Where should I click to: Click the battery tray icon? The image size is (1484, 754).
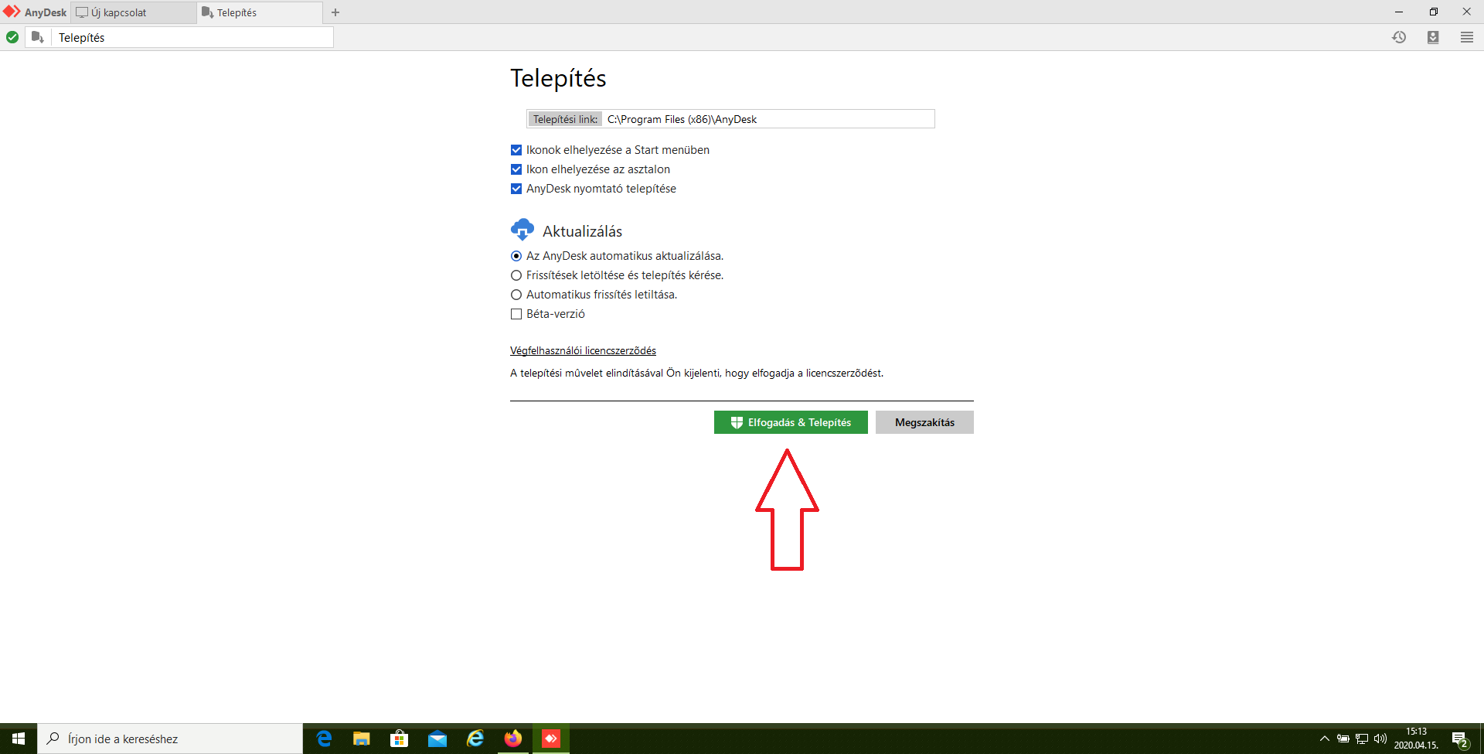(x=1343, y=739)
